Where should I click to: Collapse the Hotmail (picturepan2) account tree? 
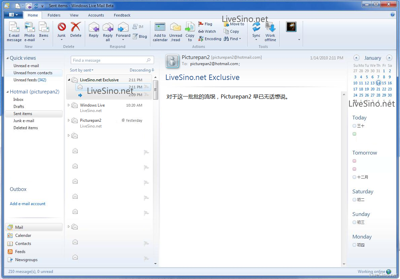tap(7, 92)
